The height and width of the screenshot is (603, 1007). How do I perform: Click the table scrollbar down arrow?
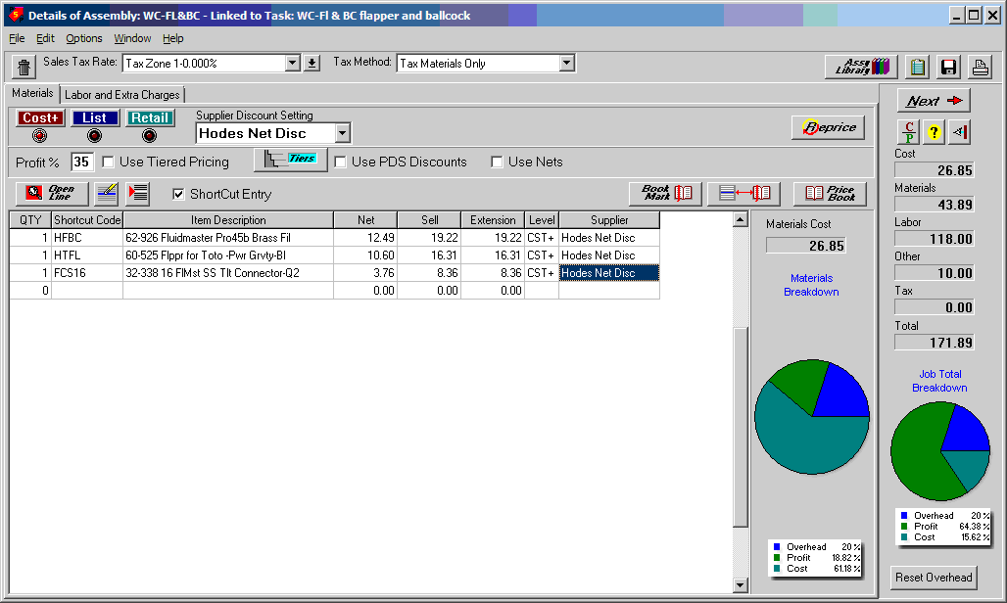[741, 584]
